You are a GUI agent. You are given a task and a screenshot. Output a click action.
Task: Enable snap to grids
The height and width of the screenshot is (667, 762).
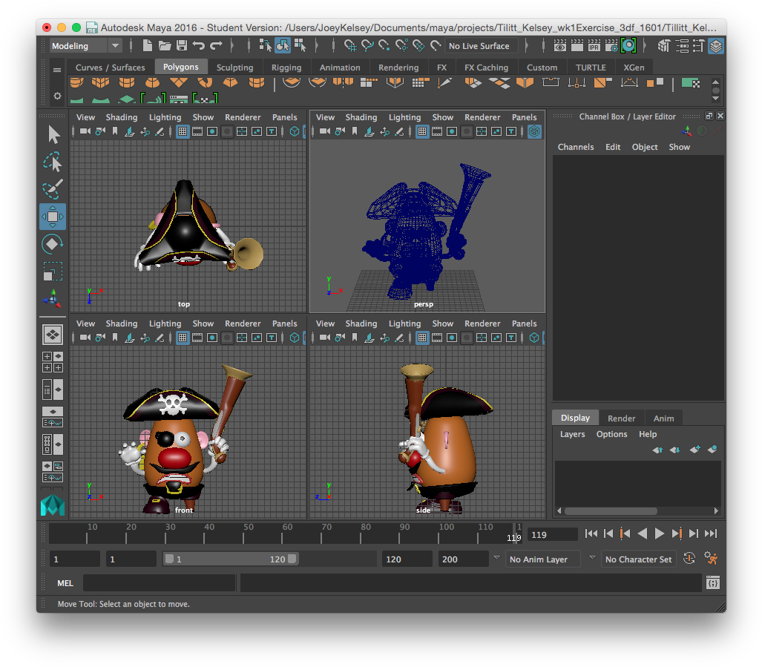pyautogui.click(x=350, y=46)
